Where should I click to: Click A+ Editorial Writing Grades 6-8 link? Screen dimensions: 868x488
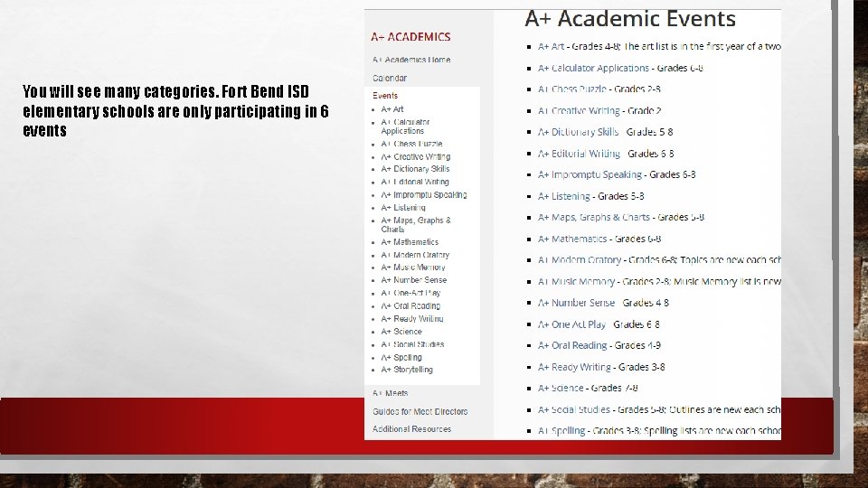579,154
